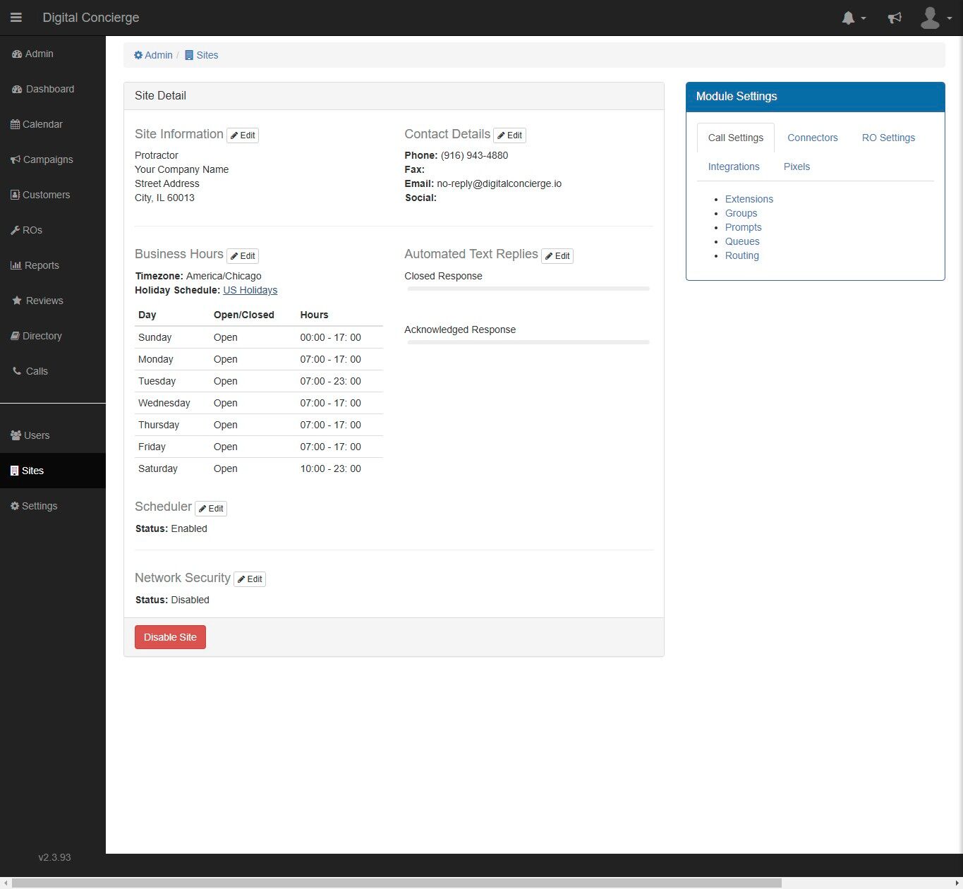963x889 pixels.
Task: Switch to the Connectors tab
Action: (812, 138)
